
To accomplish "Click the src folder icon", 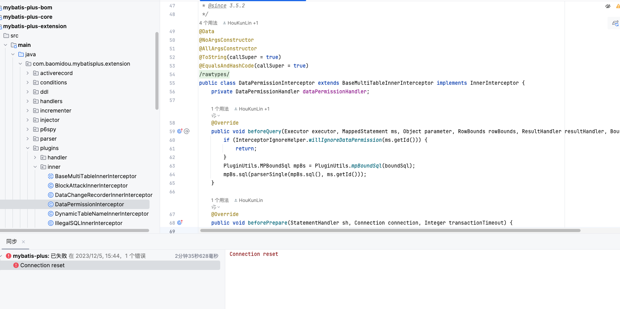I will coord(6,36).
